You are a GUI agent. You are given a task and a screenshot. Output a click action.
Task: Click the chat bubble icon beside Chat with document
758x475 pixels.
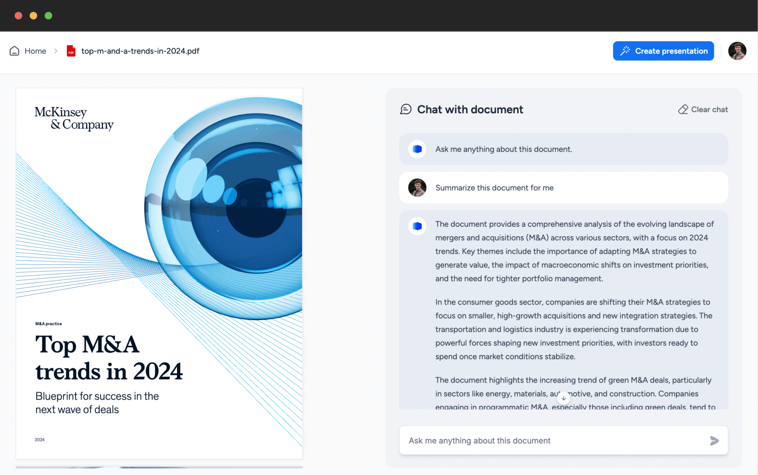406,110
